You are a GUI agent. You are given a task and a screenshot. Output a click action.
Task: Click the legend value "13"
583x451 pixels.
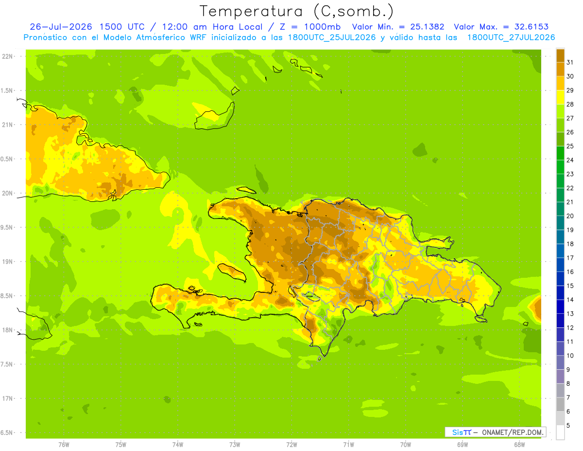click(570, 314)
